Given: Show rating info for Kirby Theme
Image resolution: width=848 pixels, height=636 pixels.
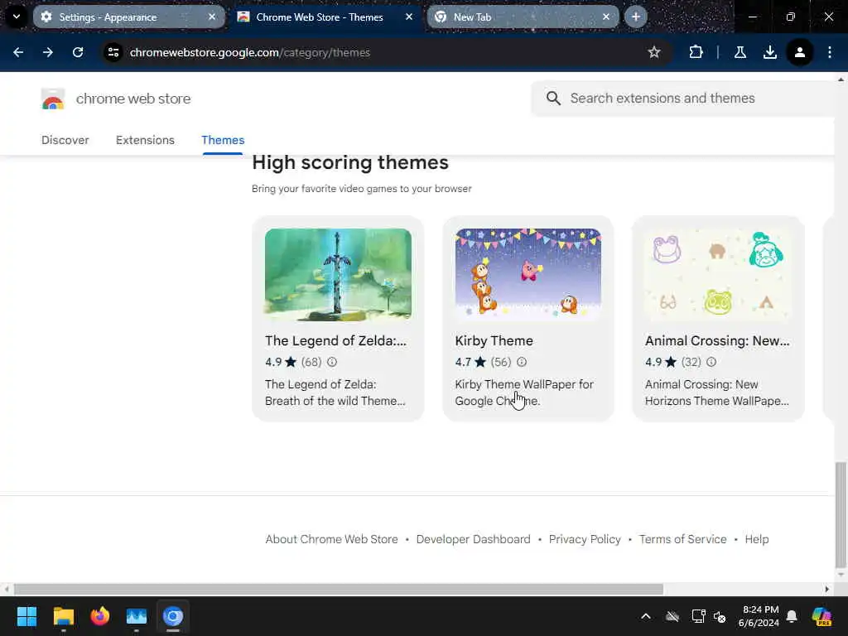Looking at the screenshot, I should tap(522, 362).
